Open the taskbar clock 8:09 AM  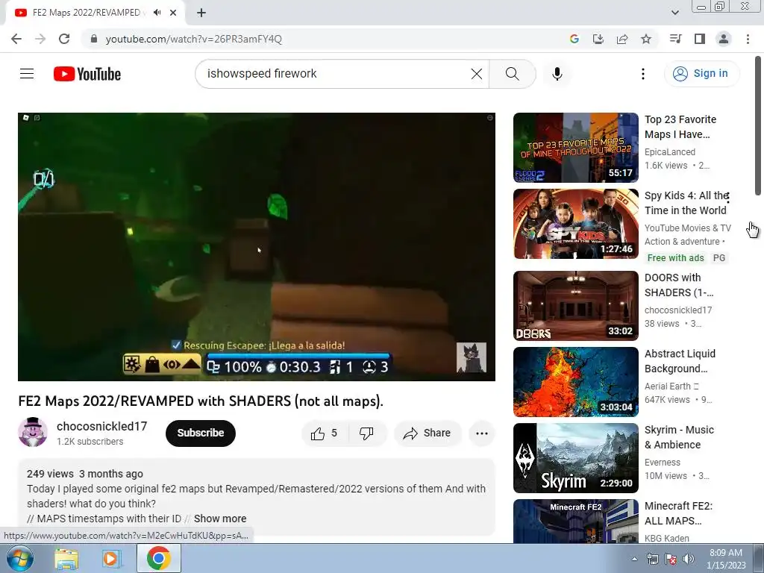(726, 559)
